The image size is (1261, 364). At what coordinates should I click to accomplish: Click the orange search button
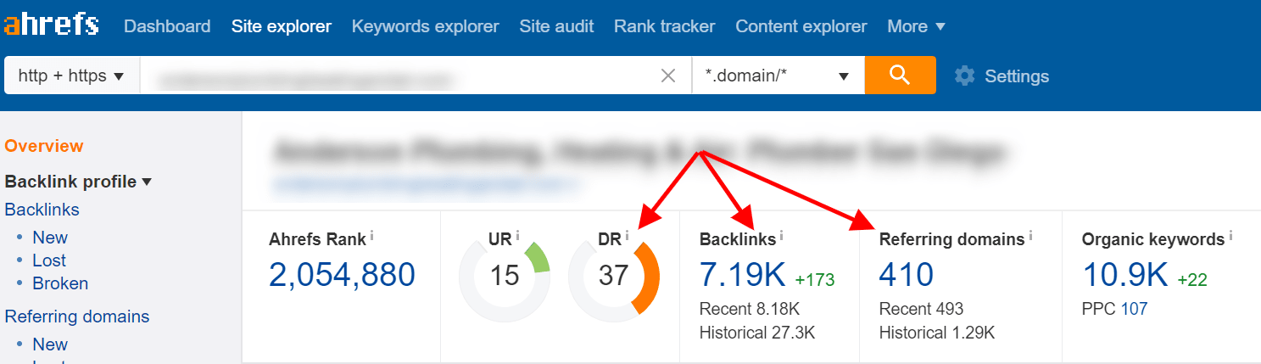pos(900,76)
